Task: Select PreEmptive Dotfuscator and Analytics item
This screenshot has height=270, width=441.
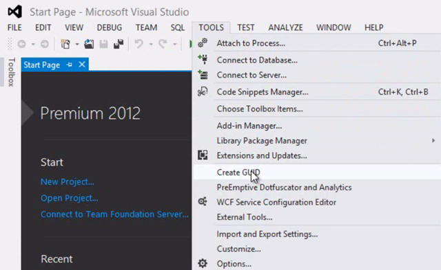Action: point(317,187)
